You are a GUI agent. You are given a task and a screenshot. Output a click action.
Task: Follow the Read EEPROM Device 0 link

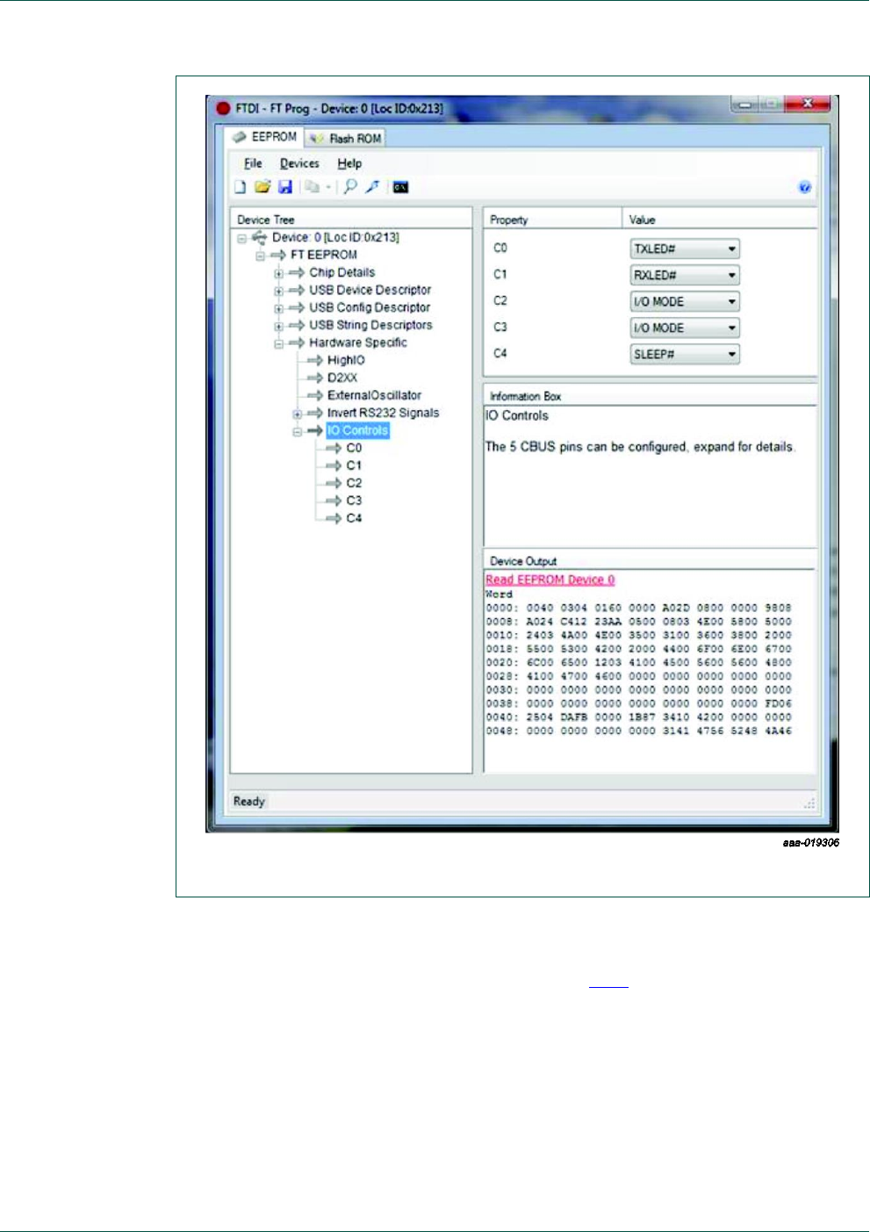pyautogui.click(x=550, y=580)
